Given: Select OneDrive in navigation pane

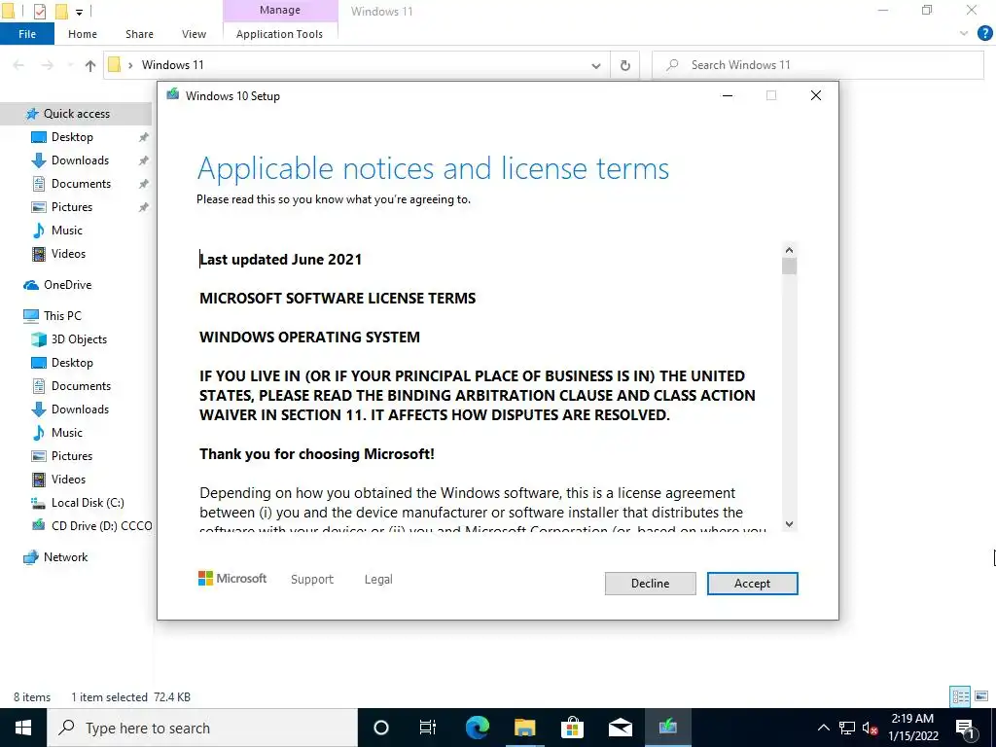Looking at the screenshot, I should click(67, 285).
